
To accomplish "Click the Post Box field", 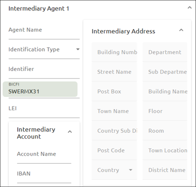I will coord(114,91).
